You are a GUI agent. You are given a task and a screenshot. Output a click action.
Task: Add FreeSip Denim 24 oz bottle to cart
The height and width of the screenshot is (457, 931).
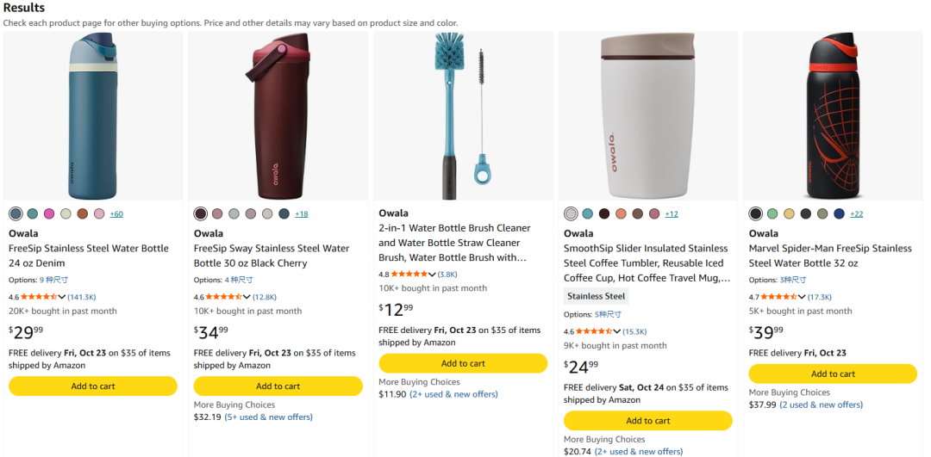coord(92,386)
